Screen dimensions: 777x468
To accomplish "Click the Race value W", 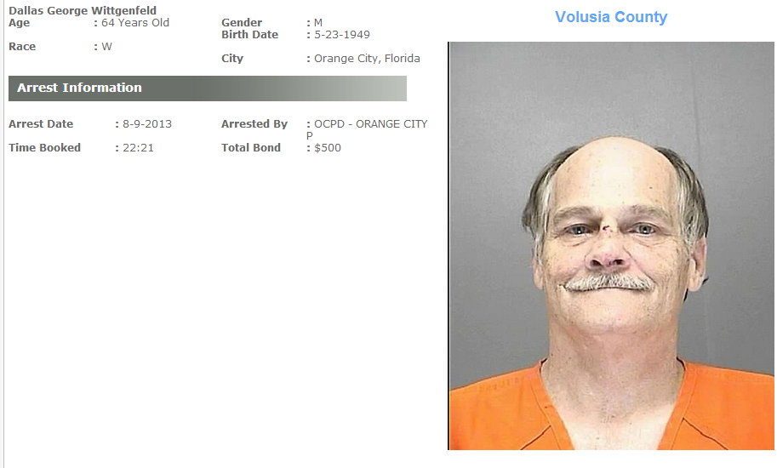I will (x=106, y=47).
